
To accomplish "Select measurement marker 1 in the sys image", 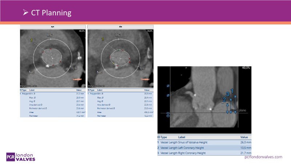I will tap(32, 40).
